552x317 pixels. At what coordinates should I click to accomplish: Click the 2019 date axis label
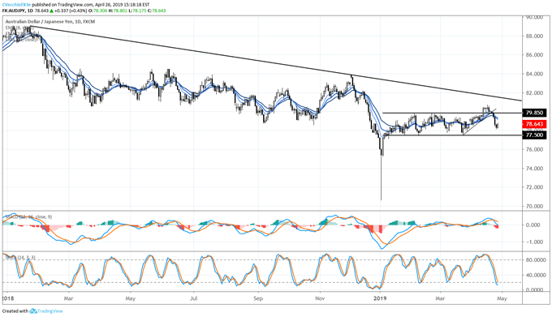tap(380, 298)
